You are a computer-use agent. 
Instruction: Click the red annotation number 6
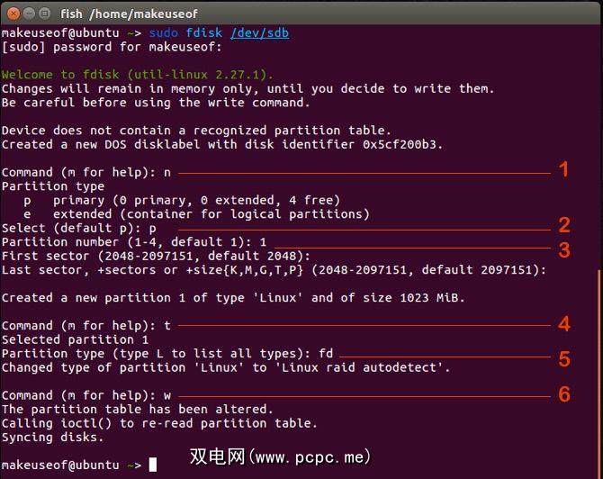[564, 393]
